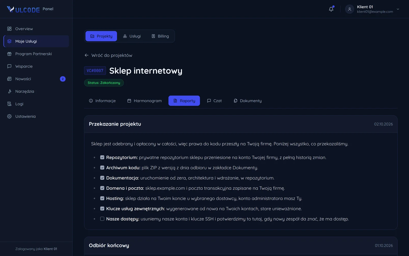Click the klient01@example.com email text
The width and height of the screenshot is (409, 256).
pyautogui.click(x=375, y=12)
